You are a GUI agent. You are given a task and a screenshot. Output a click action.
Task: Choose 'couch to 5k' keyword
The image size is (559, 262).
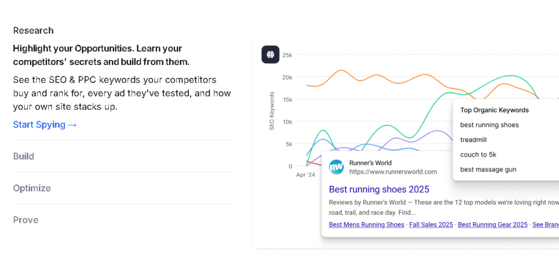point(478,154)
